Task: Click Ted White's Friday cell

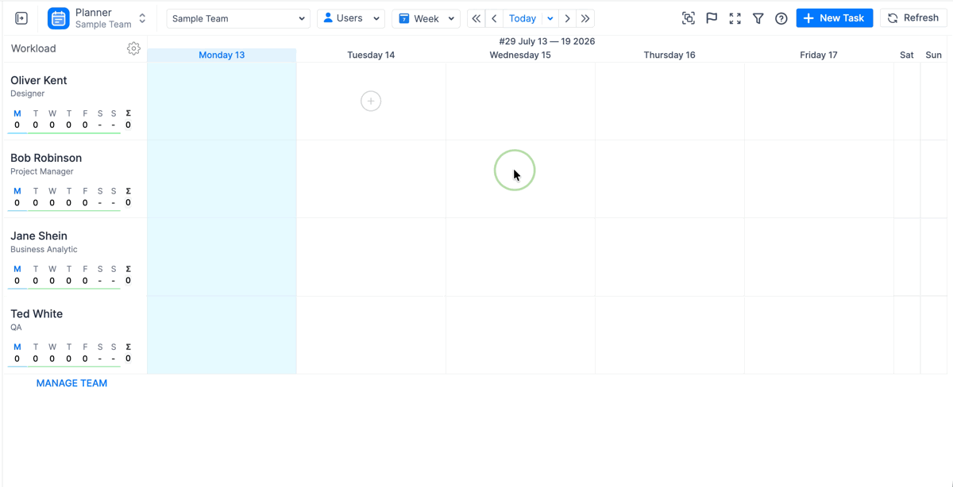Action: 819,335
